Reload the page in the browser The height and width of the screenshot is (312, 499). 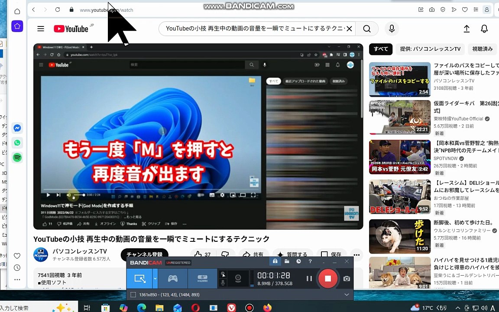click(58, 10)
